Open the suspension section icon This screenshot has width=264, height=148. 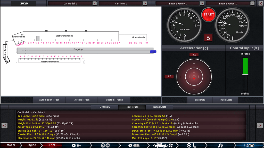pos(220,145)
